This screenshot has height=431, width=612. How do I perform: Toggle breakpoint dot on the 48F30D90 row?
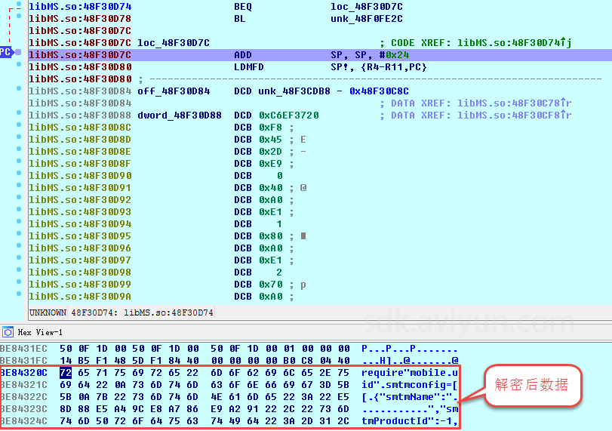coord(19,174)
